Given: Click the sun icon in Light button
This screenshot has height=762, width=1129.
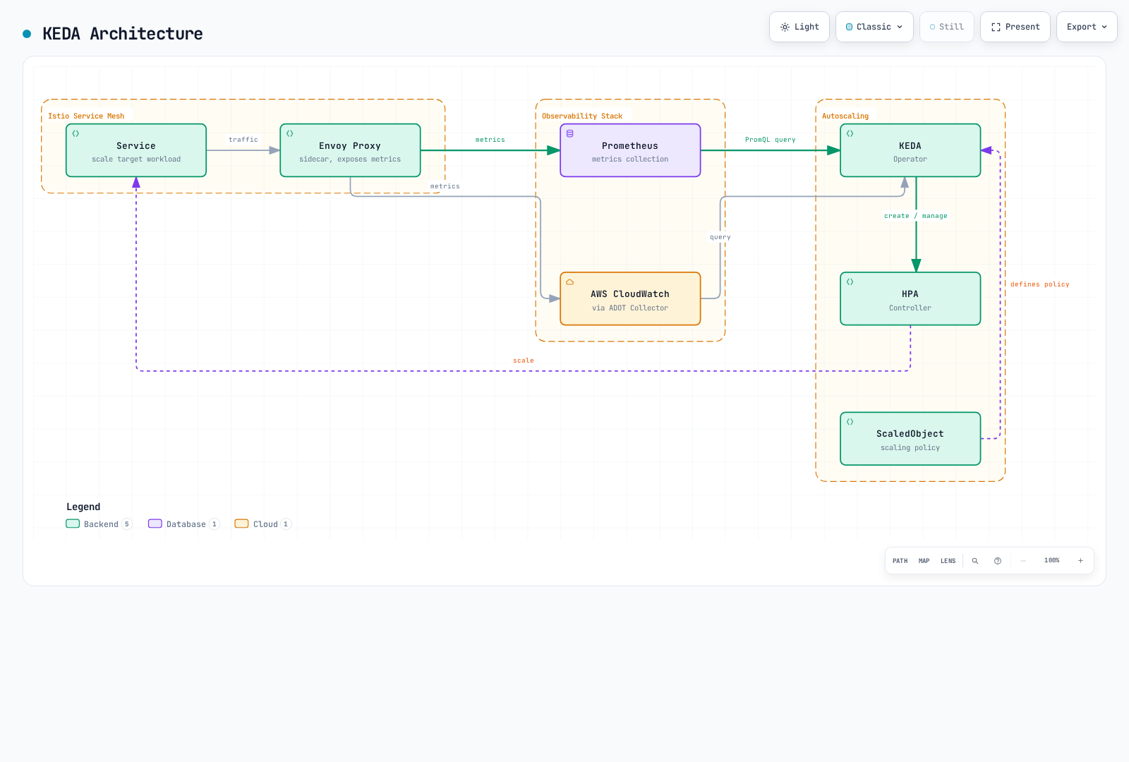Looking at the screenshot, I should 785,27.
